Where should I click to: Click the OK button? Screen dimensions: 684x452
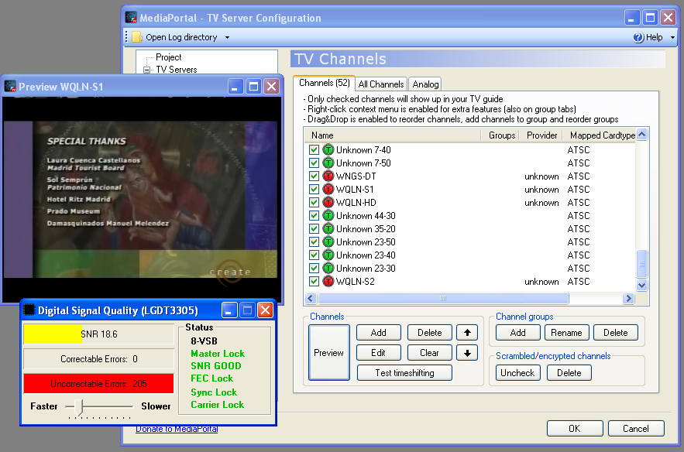[x=575, y=429]
